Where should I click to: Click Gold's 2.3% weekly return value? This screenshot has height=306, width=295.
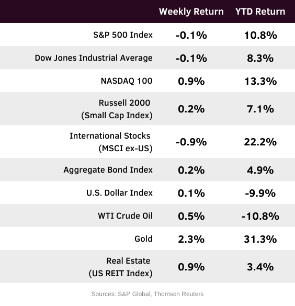[x=191, y=239]
